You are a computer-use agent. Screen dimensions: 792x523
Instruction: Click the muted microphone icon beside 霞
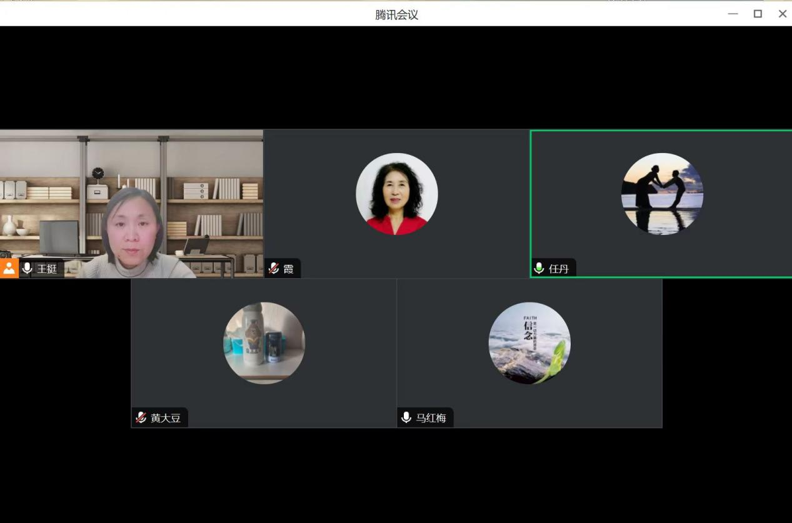pyautogui.click(x=274, y=269)
